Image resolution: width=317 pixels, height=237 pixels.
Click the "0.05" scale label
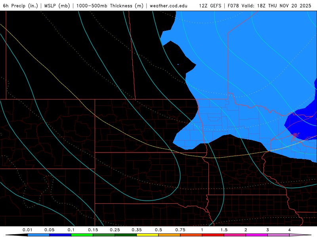point(49,230)
